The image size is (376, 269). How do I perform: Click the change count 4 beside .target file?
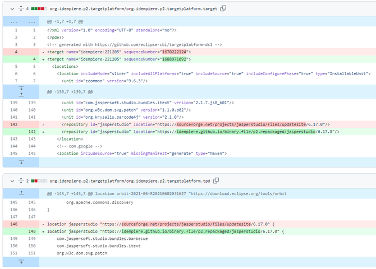27,9
